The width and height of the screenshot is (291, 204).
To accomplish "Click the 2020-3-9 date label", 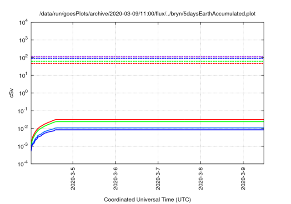I will point(243,178).
